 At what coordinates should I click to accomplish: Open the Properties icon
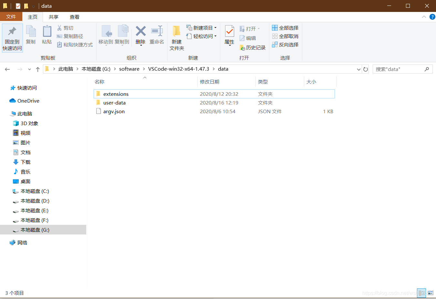click(x=229, y=36)
